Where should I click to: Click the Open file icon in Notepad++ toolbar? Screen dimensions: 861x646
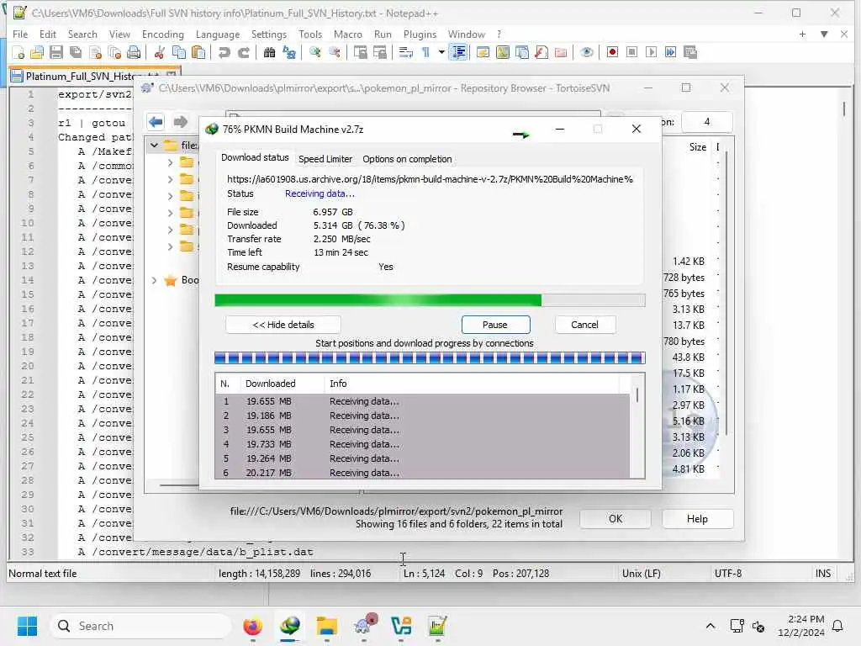pyautogui.click(x=37, y=53)
